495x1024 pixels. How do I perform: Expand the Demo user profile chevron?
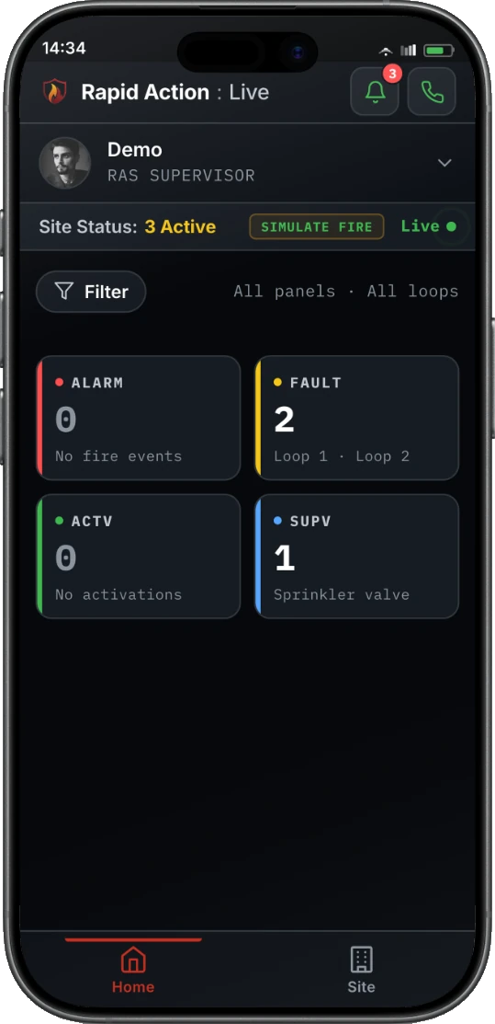tap(444, 163)
